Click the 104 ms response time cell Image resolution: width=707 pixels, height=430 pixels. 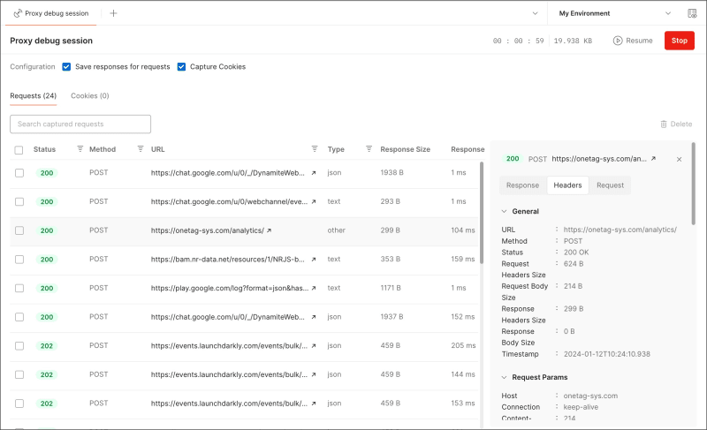[x=462, y=230]
